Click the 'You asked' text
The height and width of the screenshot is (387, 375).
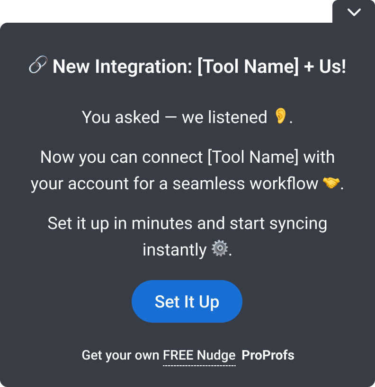(120, 117)
